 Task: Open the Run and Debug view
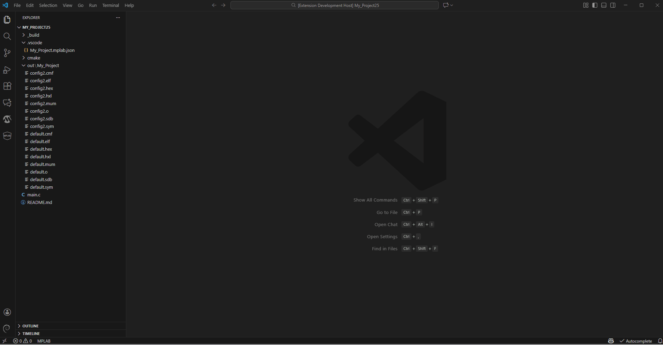click(x=7, y=70)
